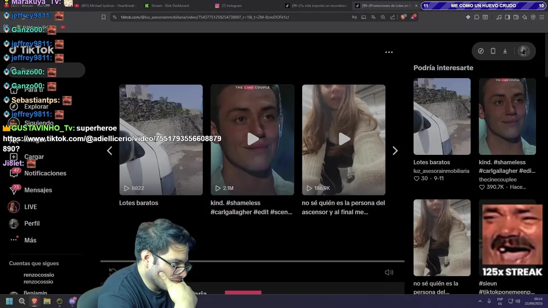Screen dimensions: 548x308
Task: Open the Windows Start menu
Action: tap(9, 301)
